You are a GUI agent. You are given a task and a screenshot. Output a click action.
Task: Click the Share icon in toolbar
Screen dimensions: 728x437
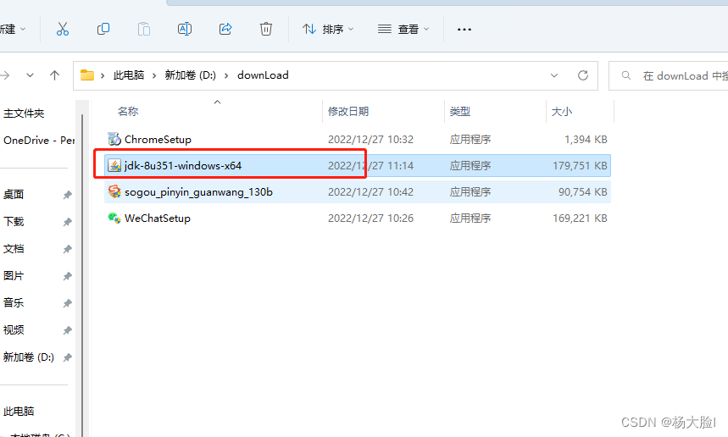click(x=225, y=30)
